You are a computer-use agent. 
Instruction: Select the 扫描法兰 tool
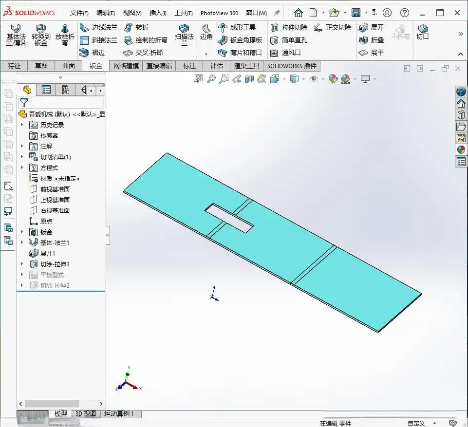point(184,35)
